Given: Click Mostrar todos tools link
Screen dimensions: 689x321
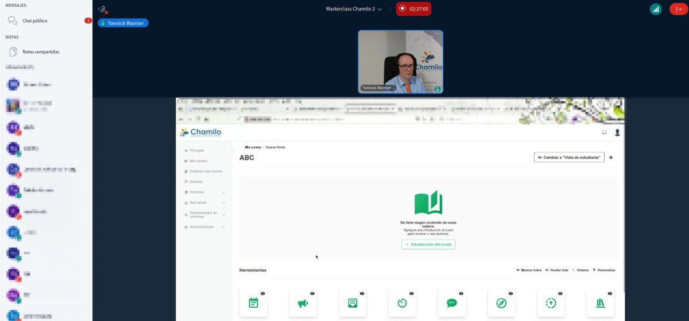Looking at the screenshot, I should tap(529, 270).
